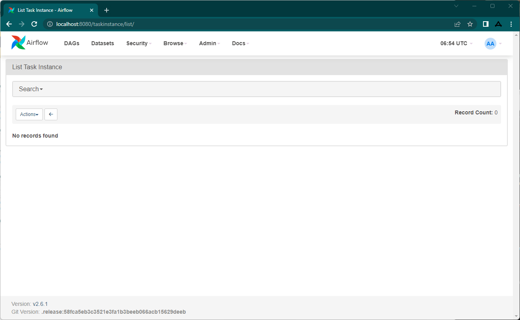Expand the Docs menu
Viewport: 520px width, 320px height.
[240, 43]
